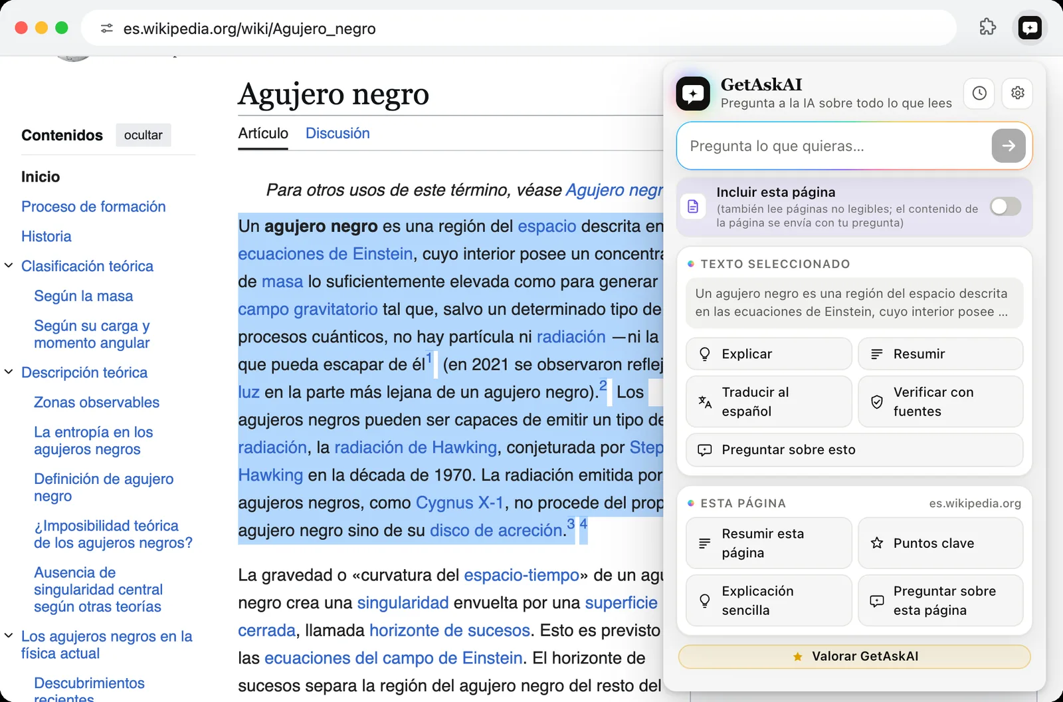Click the GetAskAI logo in the panel

click(x=693, y=93)
